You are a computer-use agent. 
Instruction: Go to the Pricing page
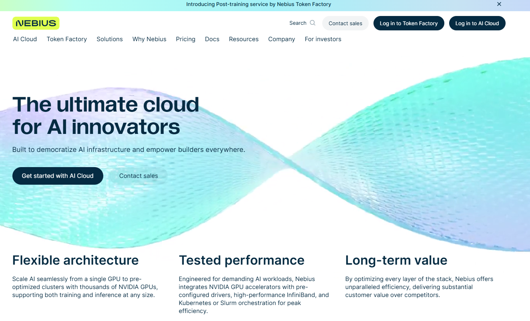pos(185,39)
